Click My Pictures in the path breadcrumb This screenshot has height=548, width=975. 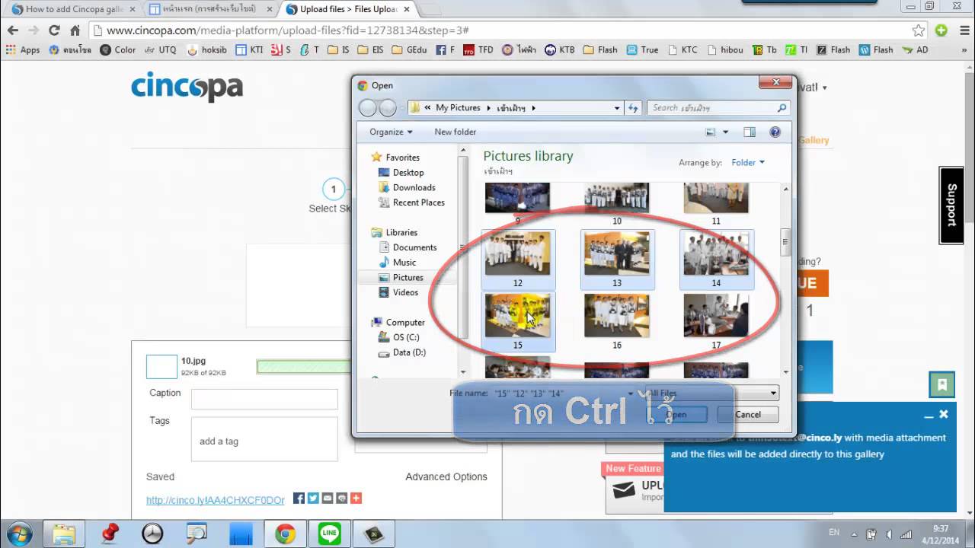458,108
